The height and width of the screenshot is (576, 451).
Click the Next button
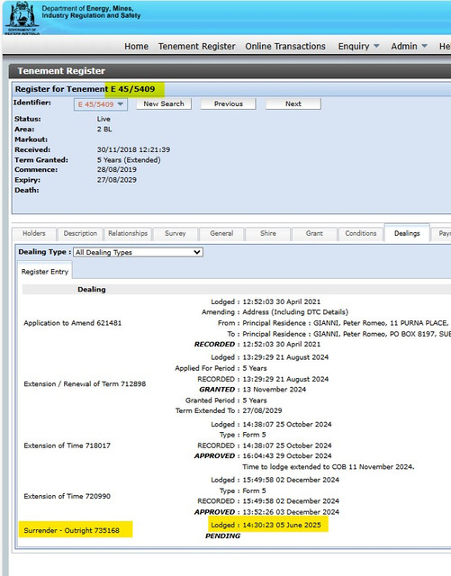click(x=293, y=104)
